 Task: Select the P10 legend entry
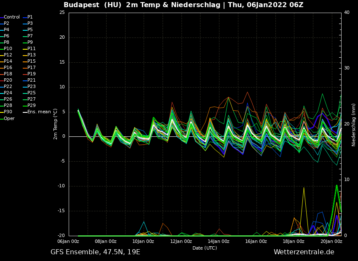(8, 49)
